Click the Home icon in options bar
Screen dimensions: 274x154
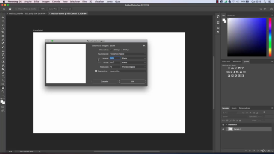tap(4, 9)
